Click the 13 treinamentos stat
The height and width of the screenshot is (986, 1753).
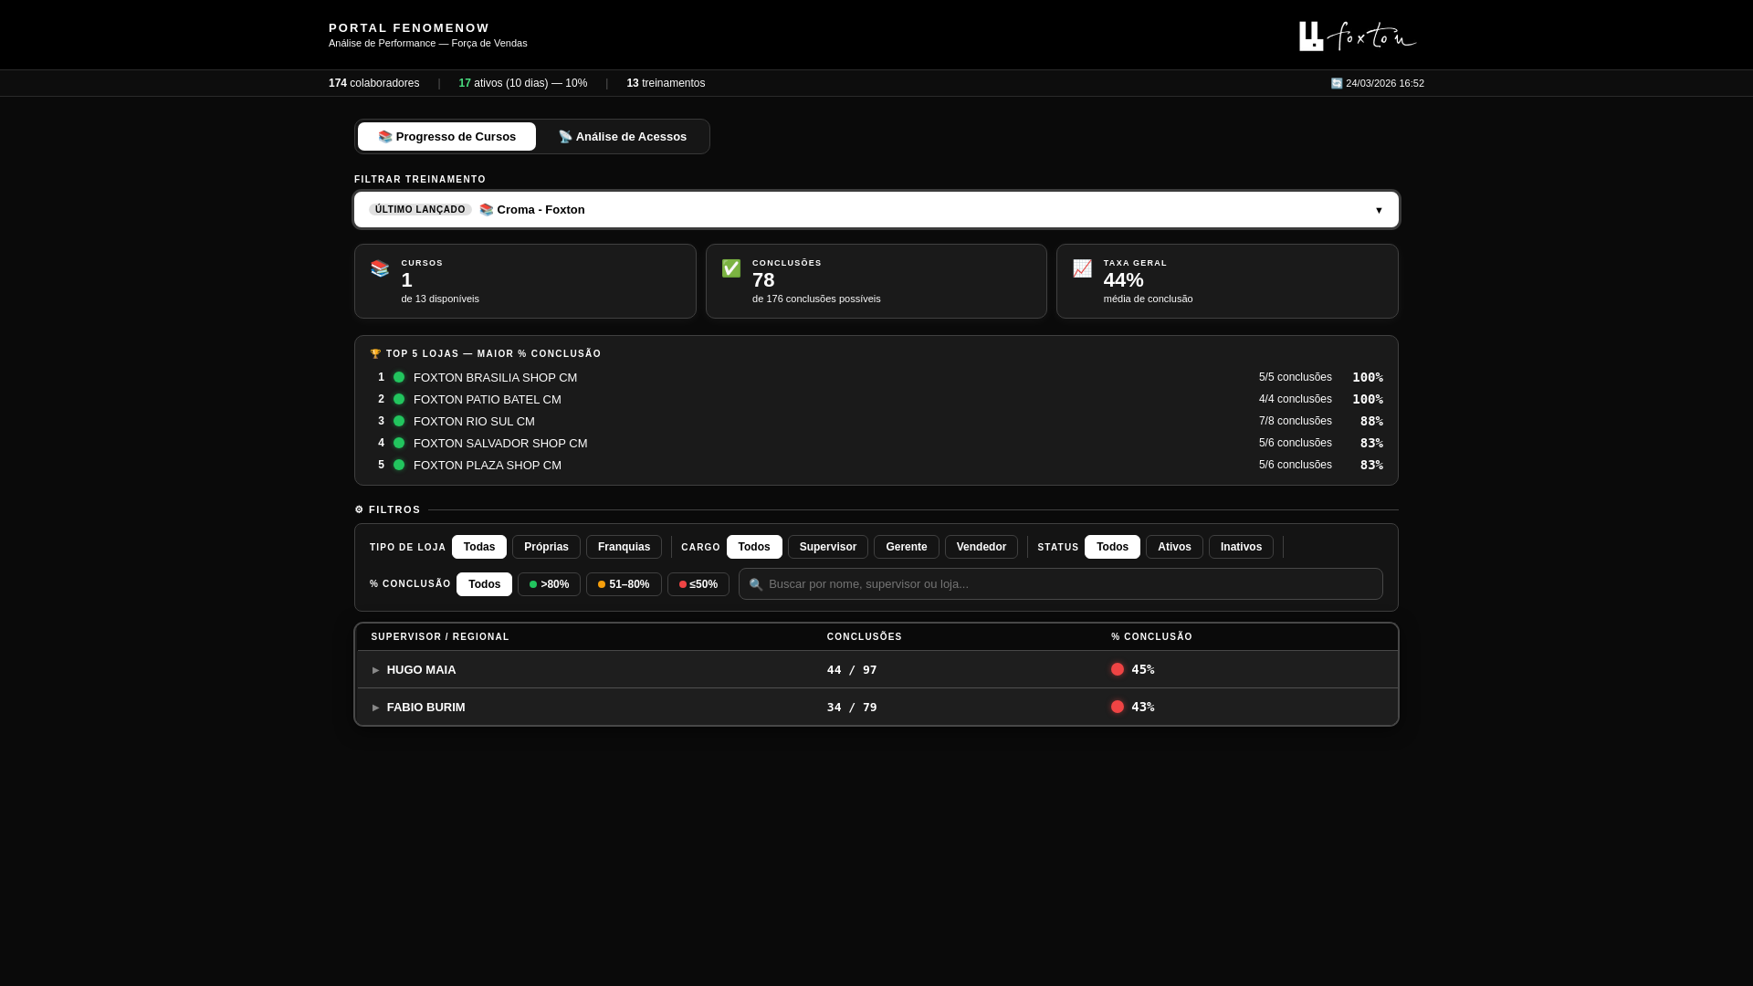(x=666, y=83)
